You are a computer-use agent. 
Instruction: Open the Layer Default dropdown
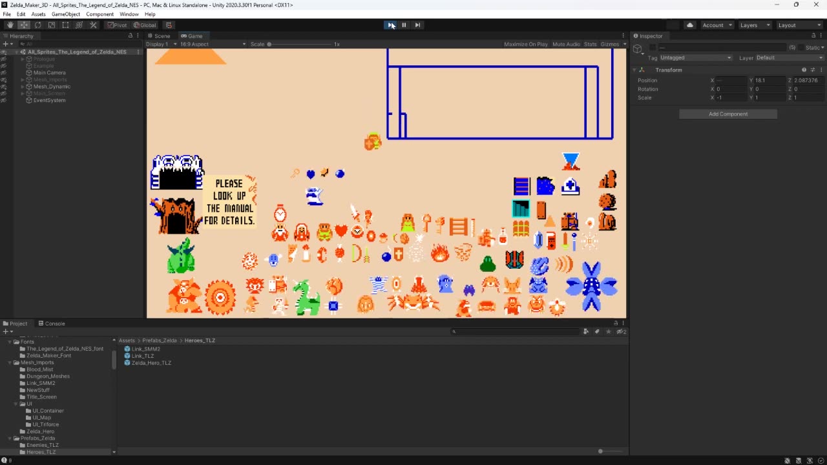coord(790,57)
